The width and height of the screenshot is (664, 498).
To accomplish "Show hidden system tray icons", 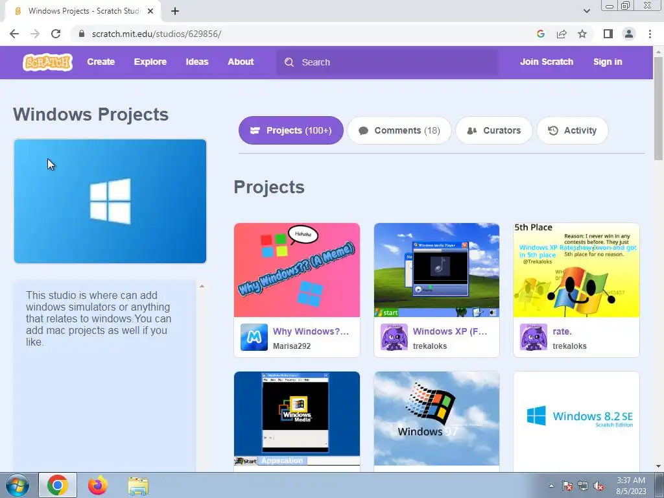I will click(x=551, y=486).
